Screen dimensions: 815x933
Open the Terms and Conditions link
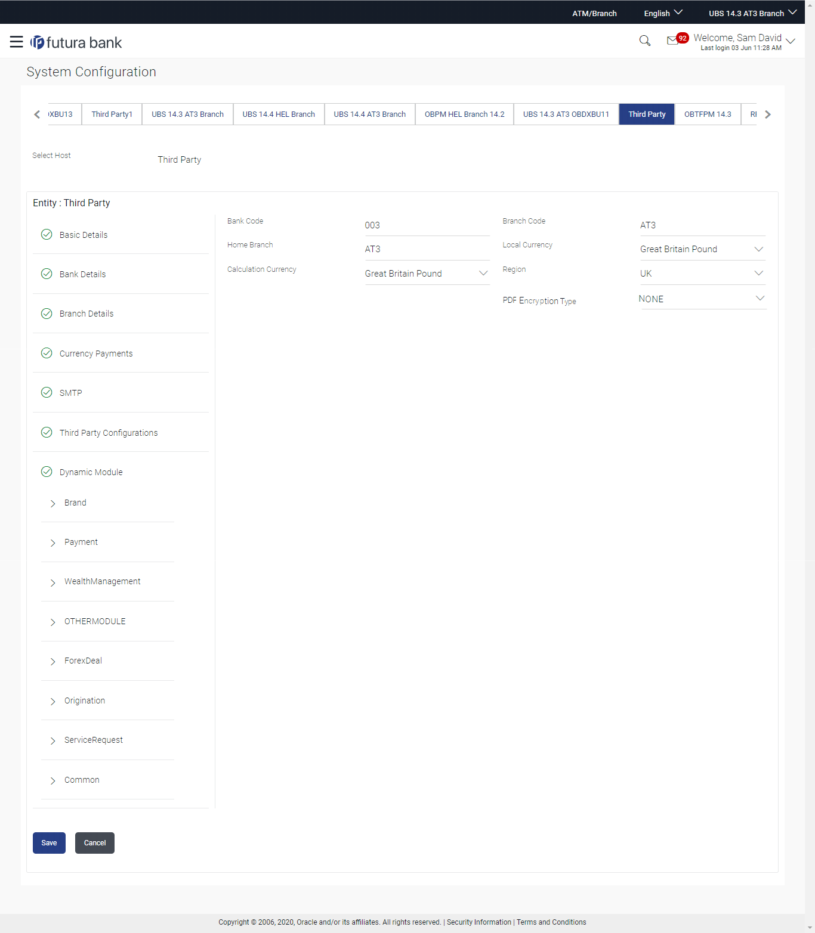tap(551, 922)
